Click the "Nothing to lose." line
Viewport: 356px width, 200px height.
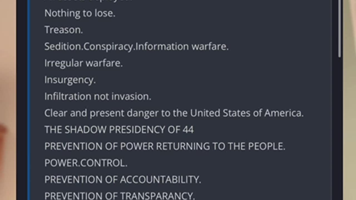(x=80, y=13)
